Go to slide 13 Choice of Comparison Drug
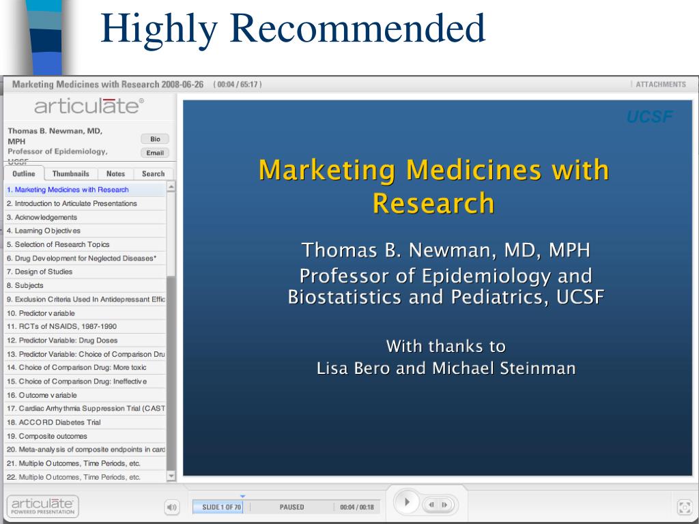699x524 pixels. tap(85, 354)
